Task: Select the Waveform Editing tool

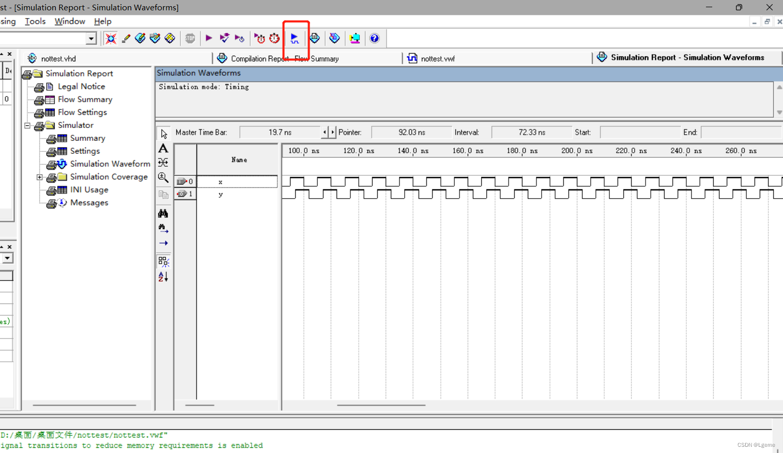Action: 163,163
